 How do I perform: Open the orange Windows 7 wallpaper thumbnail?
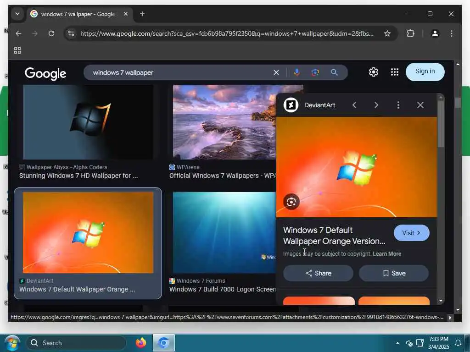point(88,232)
